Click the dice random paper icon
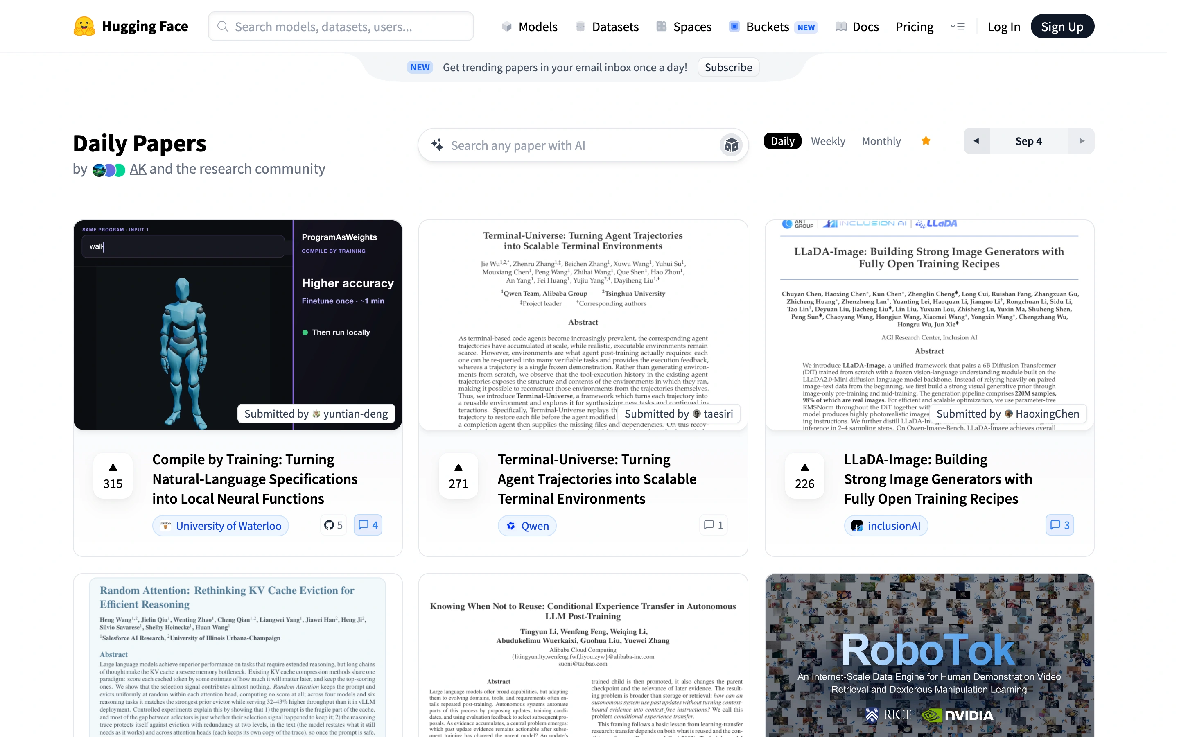1179x737 pixels. click(x=731, y=145)
